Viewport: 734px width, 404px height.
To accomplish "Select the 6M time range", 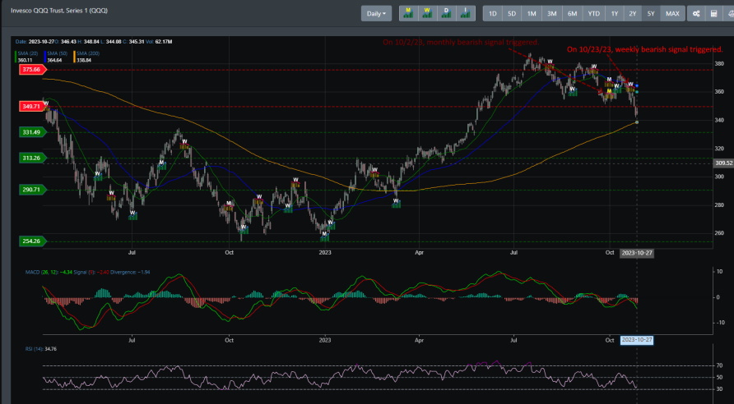I will click(572, 13).
